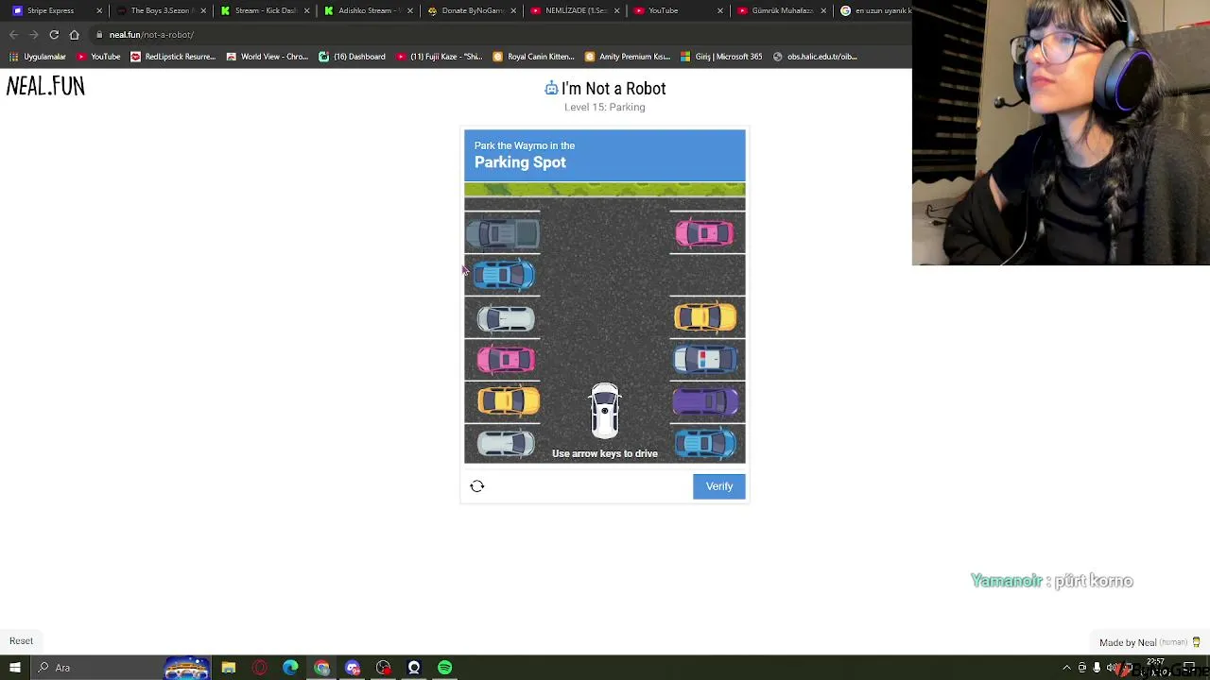Switch to the NEMLİZADE YouTube tab
This screenshot has height=680, width=1210.
tap(576, 10)
